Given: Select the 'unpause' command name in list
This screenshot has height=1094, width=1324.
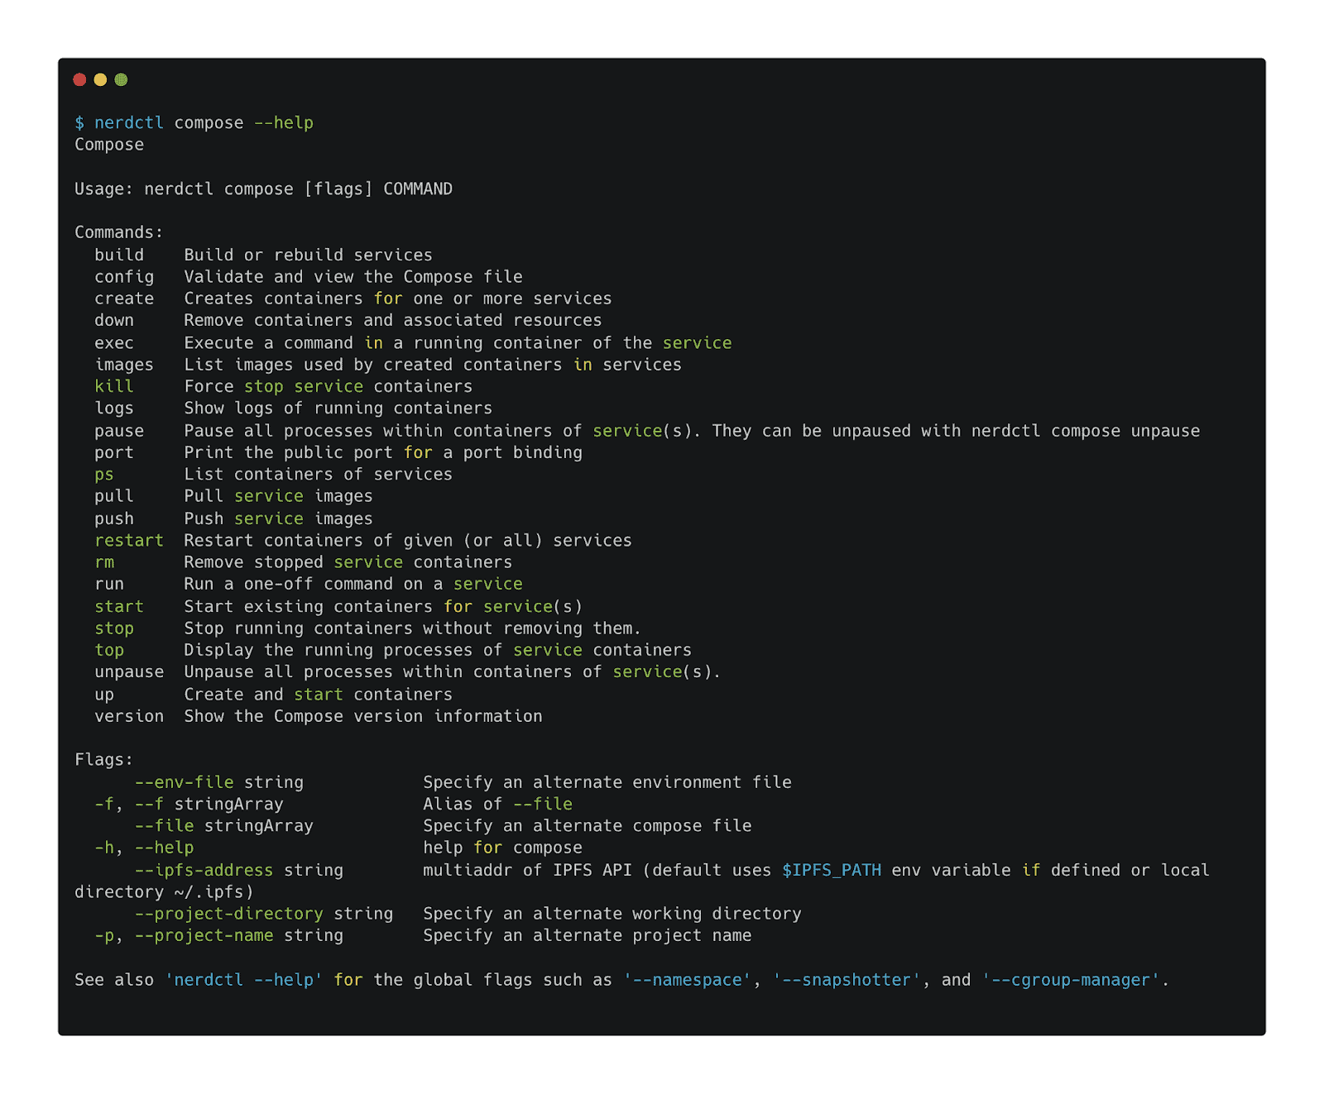Looking at the screenshot, I should pyautogui.click(x=129, y=672).
